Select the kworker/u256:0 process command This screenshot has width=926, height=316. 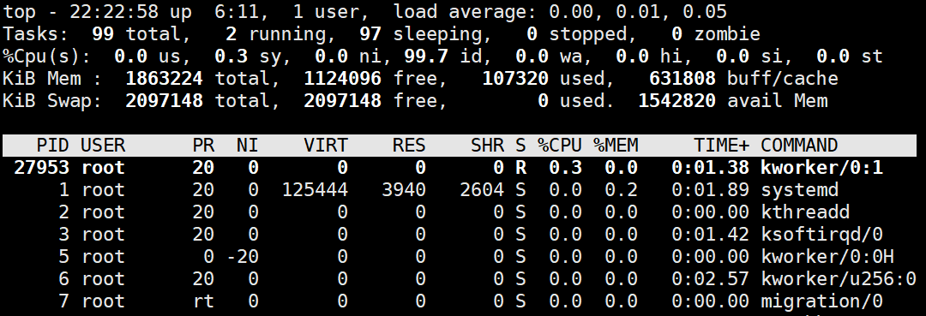pyautogui.click(x=839, y=279)
